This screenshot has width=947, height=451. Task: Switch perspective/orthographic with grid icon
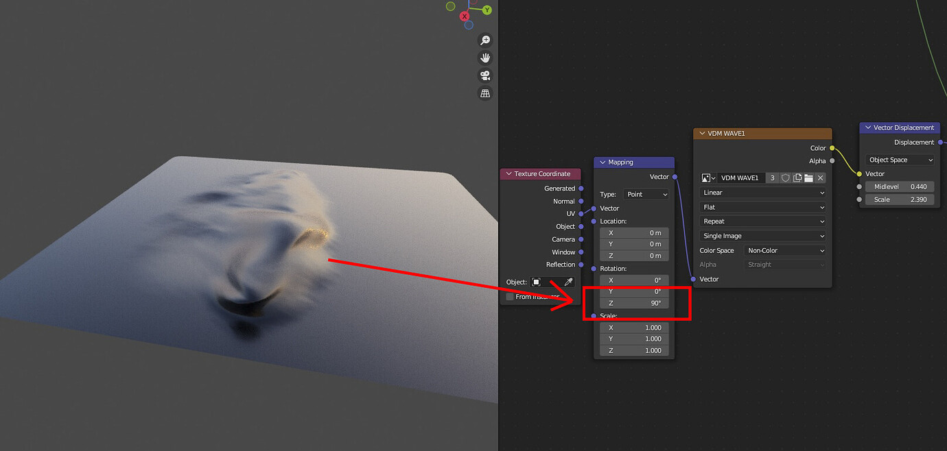point(485,93)
